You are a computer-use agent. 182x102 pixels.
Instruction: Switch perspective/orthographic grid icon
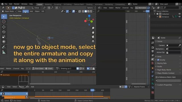[93, 41]
